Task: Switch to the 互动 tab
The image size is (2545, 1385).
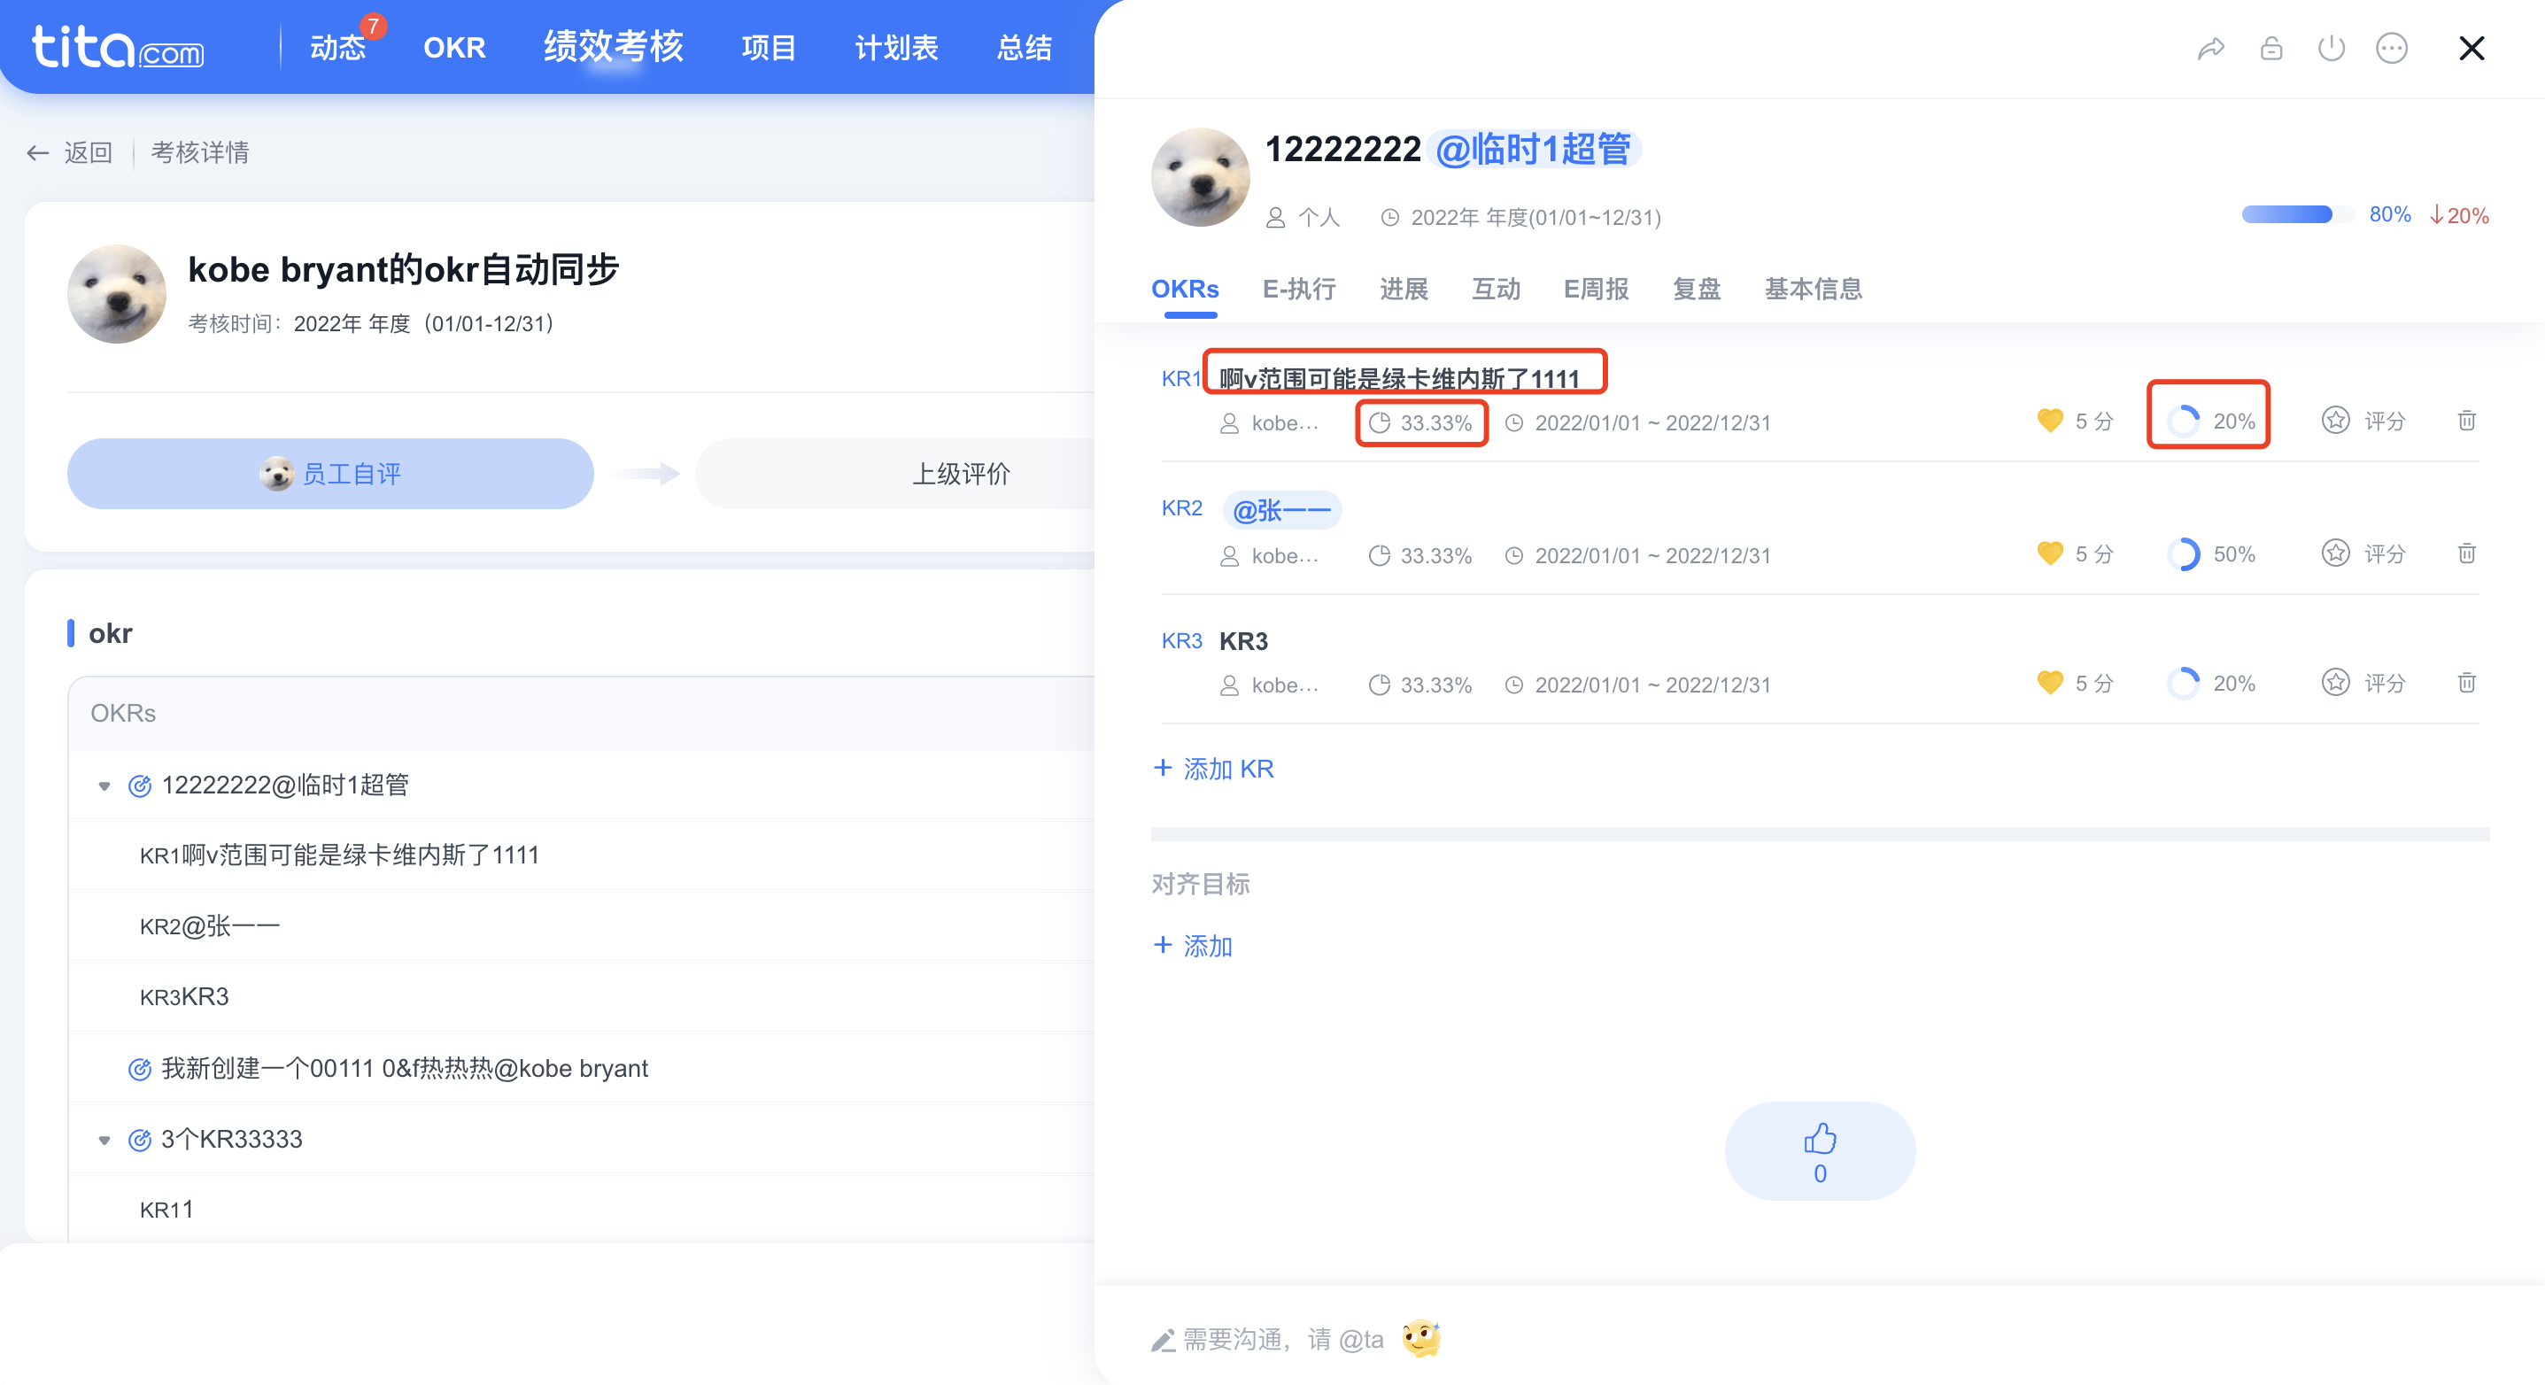Action: click(x=1495, y=289)
